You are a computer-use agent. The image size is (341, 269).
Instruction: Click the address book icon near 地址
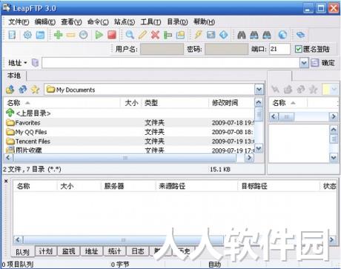(36, 63)
